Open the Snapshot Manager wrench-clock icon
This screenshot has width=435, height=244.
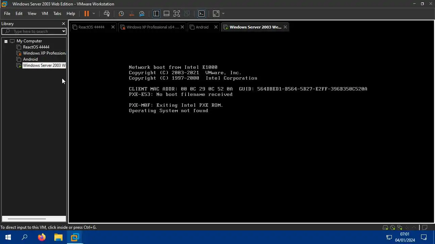pos(142,14)
